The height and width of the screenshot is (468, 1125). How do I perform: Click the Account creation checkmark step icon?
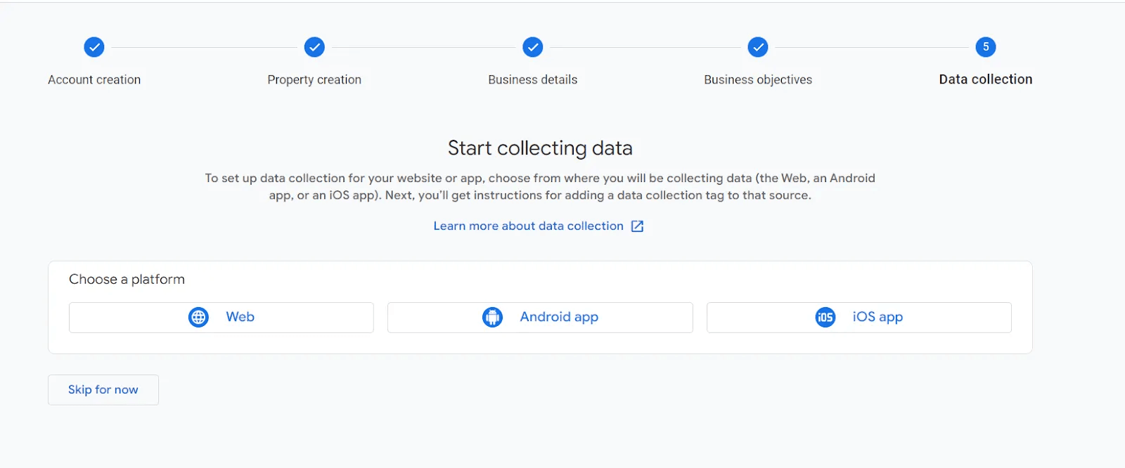tap(94, 47)
